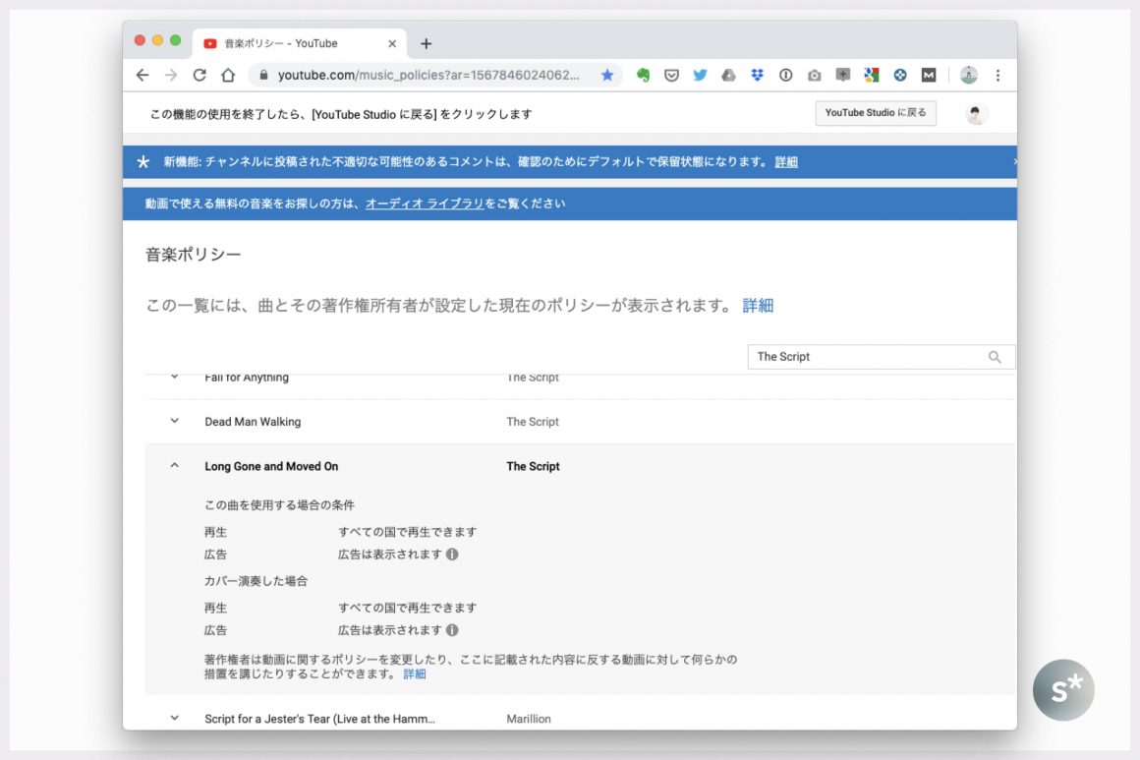Click the camera screenshot extension icon
The height and width of the screenshot is (760, 1140).
(x=814, y=75)
